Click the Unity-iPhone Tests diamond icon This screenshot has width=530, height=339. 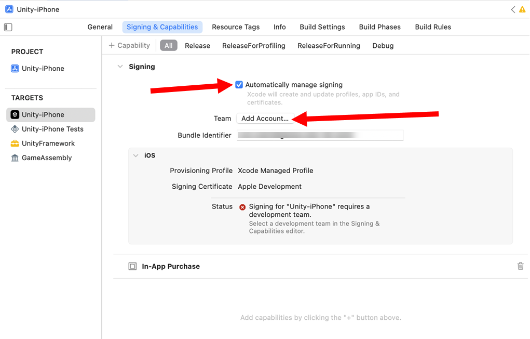pos(15,129)
